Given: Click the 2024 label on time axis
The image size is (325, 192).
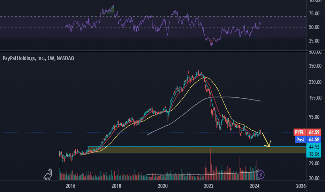Looking at the screenshot, I should (255, 186).
